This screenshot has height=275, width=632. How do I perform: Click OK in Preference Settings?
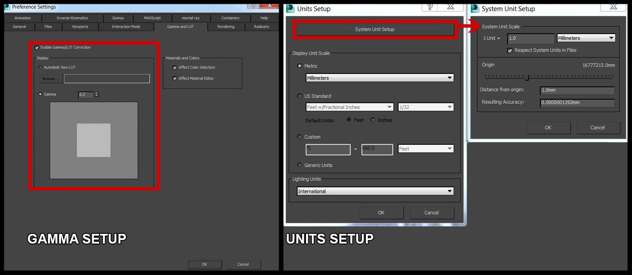pyautogui.click(x=205, y=264)
